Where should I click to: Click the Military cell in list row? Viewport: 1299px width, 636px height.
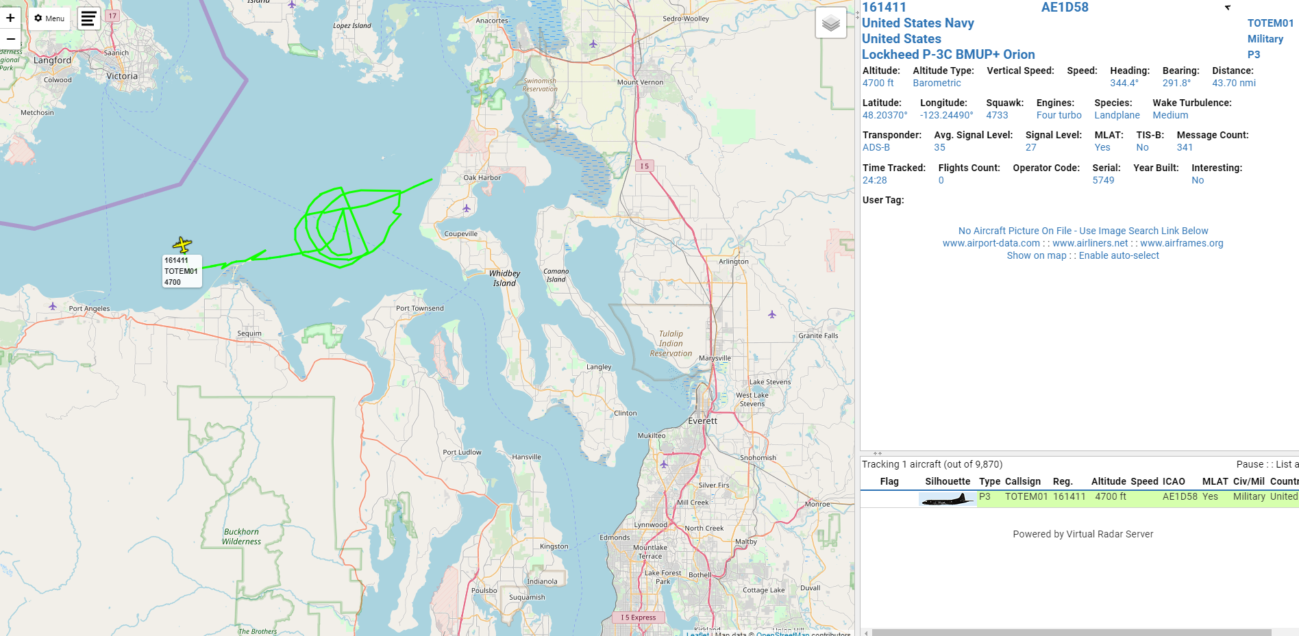click(x=1249, y=496)
